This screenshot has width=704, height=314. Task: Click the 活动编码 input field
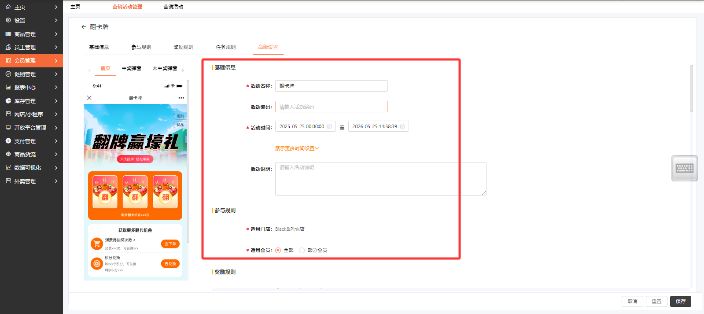pyautogui.click(x=331, y=107)
